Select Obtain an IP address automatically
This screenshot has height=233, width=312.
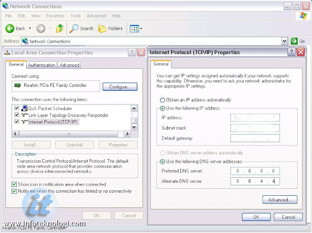click(x=163, y=100)
